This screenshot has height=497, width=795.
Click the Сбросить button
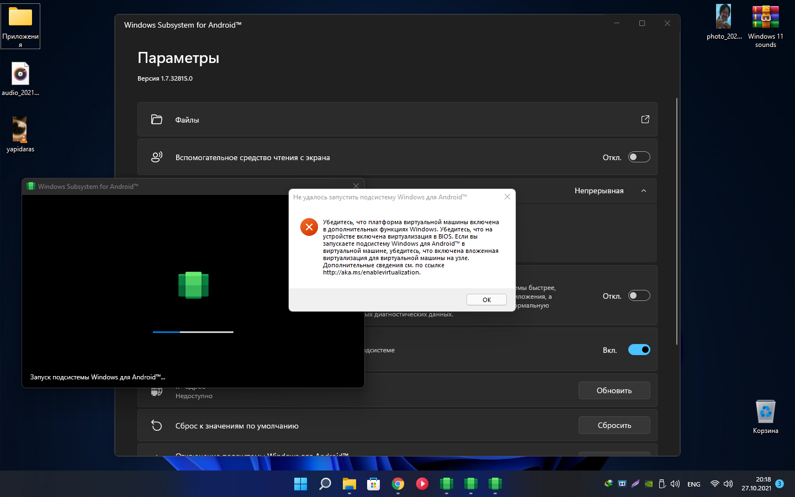(x=614, y=425)
